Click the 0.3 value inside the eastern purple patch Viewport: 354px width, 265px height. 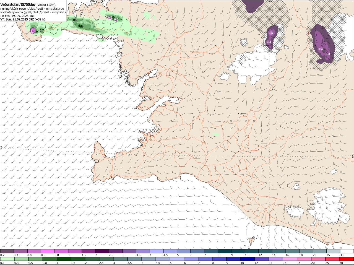point(328,54)
